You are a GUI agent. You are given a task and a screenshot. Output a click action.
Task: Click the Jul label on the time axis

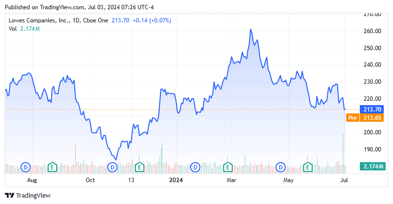[344, 180]
